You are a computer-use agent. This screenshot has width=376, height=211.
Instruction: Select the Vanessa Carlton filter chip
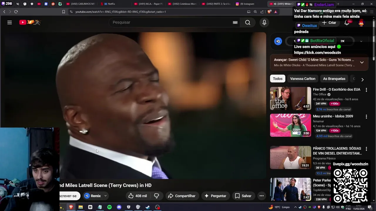click(303, 79)
